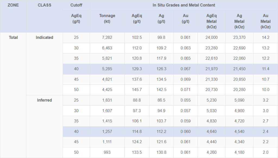
Task: Click the Indicated class cell
Action: coord(44,37)
